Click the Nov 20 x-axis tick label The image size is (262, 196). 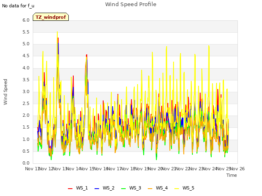pos(156,169)
